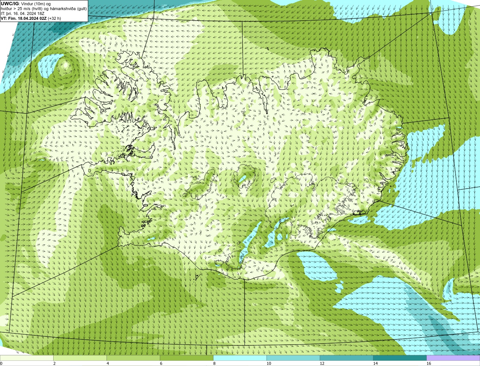
Task: Click the '6' label on the wind scale
Action: tap(161, 363)
